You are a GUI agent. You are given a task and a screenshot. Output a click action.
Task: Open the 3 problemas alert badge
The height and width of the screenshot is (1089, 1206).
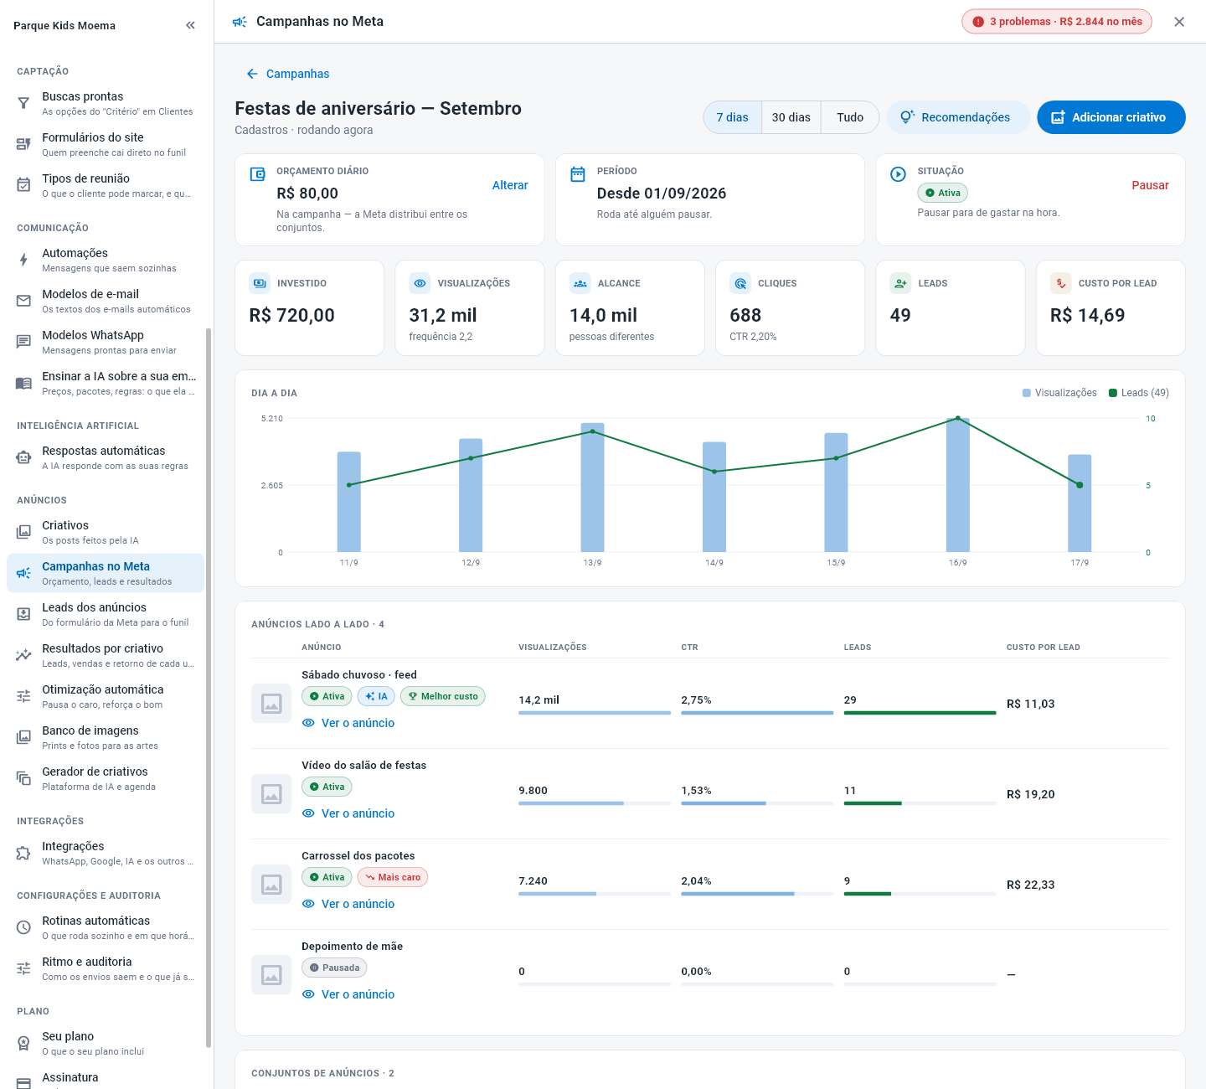tap(1057, 22)
